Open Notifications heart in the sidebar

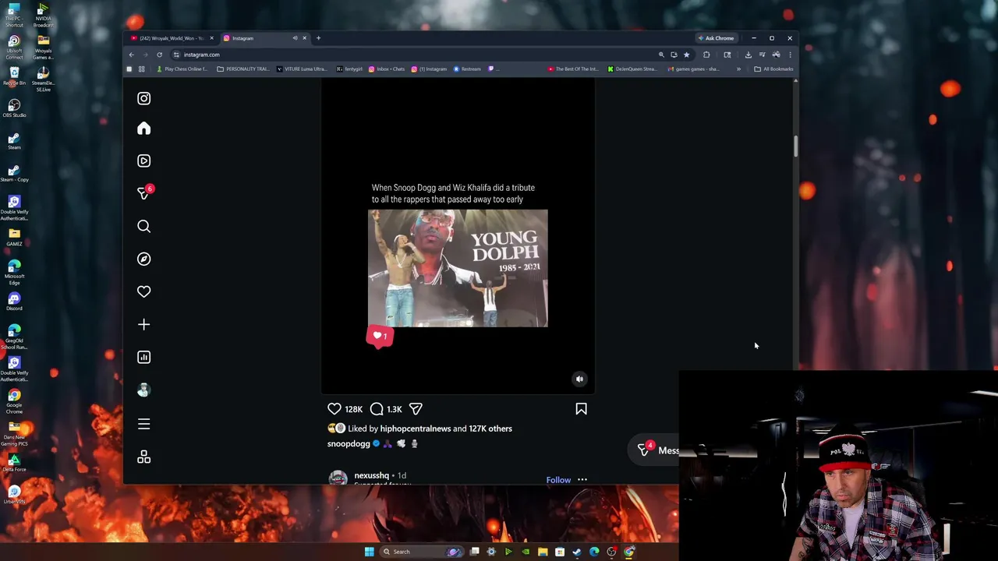click(x=143, y=291)
